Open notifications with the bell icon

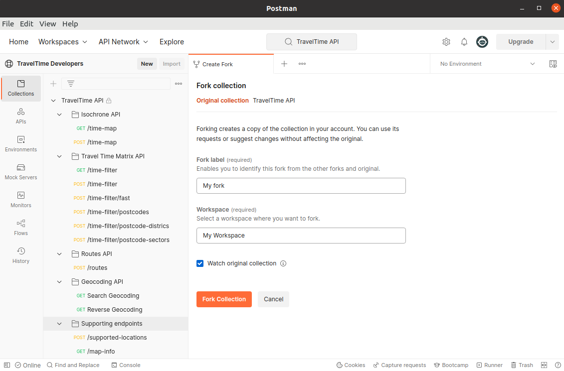click(464, 42)
